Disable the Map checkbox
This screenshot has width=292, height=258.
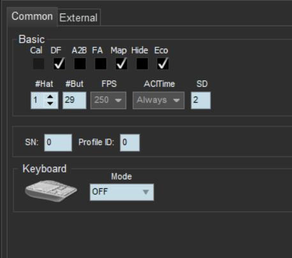(121, 64)
